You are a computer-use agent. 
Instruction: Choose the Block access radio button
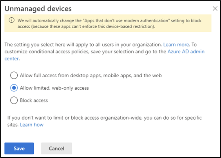pos(14,100)
